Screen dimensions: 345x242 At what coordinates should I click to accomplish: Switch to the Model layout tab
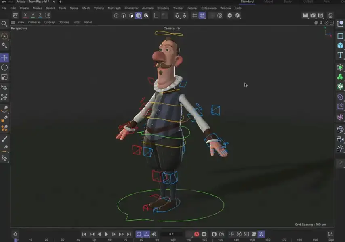268,2
